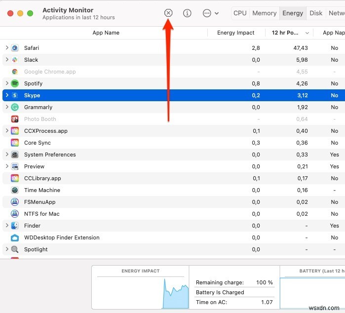Switch to the CPU tab
The image size is (345, 313).
[240, 13]
